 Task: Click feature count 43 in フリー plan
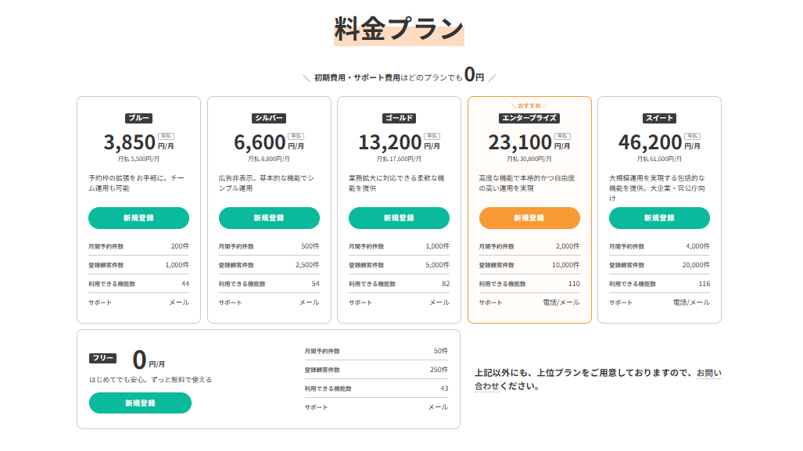(x=444, y=388)
